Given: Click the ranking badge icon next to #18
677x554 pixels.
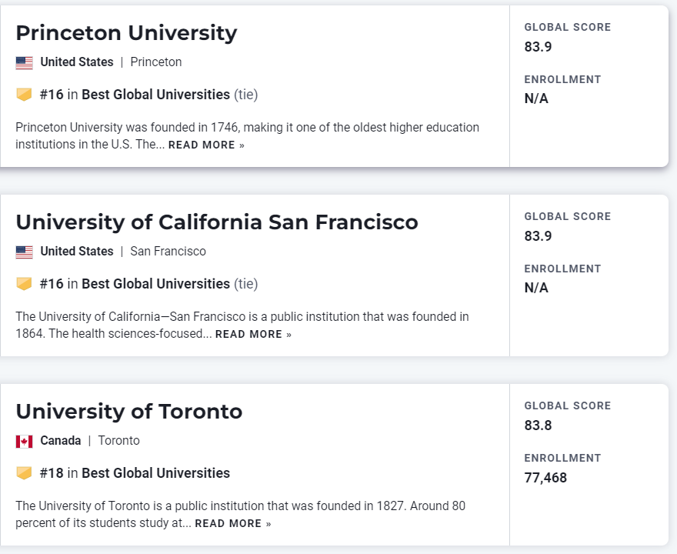Looking at the screenshot, I should [x=24, y=473].
